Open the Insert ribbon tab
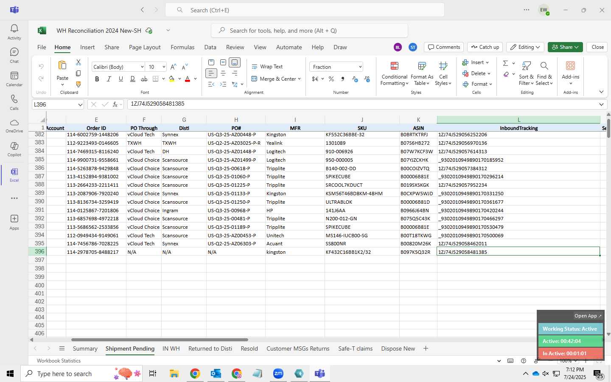The width and height of the screenshot is (611, 382). point(87,47)
